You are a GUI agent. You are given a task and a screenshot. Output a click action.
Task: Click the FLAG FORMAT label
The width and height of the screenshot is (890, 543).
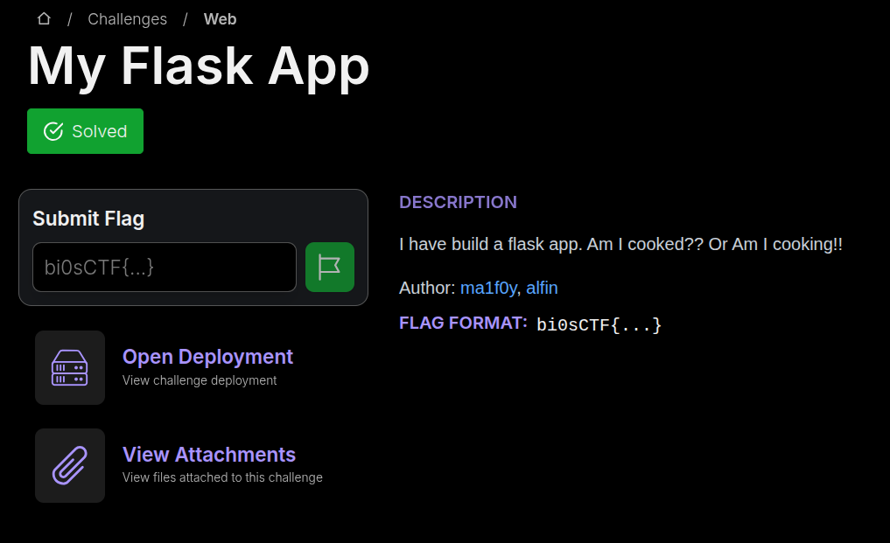[463, 323]
